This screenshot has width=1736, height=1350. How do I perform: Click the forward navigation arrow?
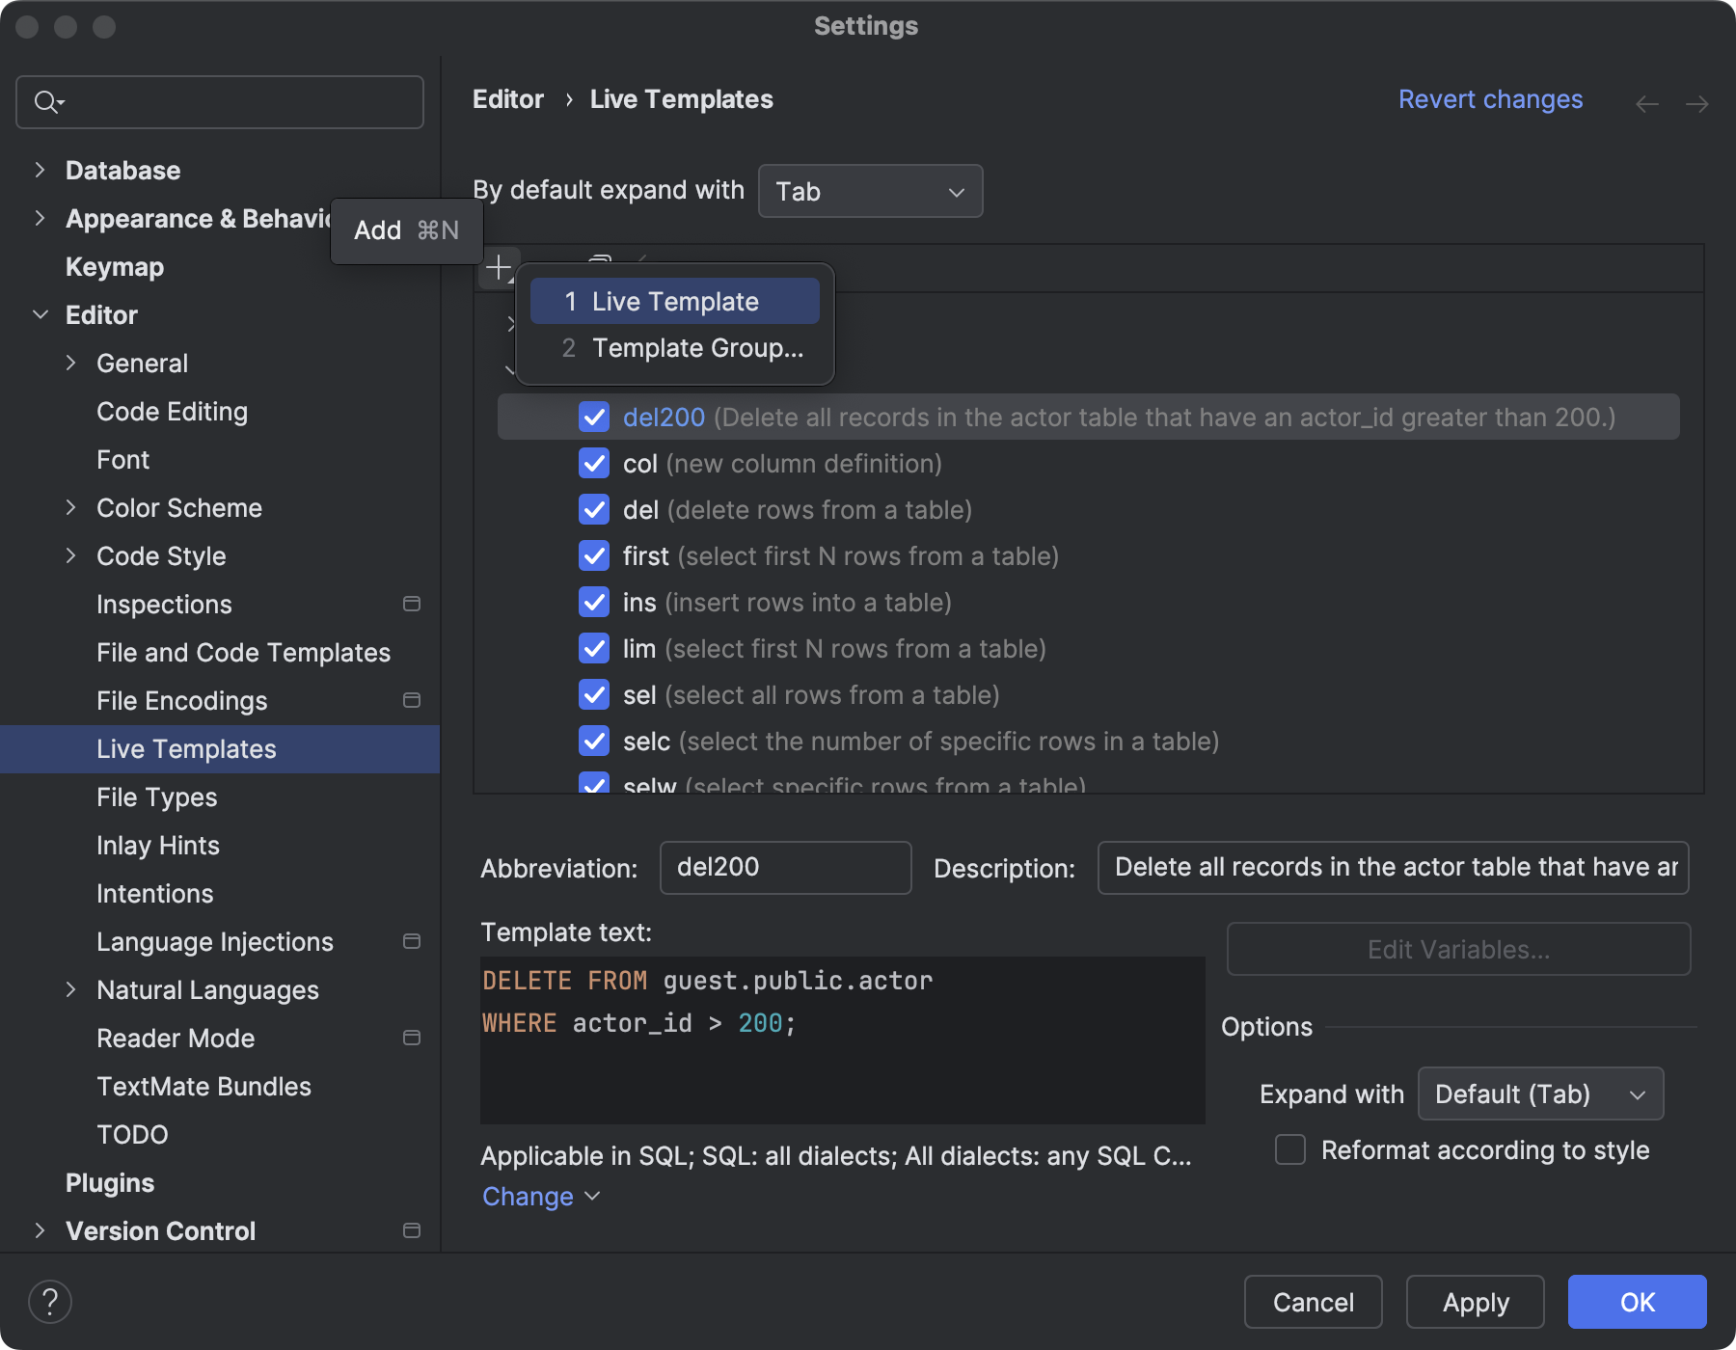tap(1698, 102)
